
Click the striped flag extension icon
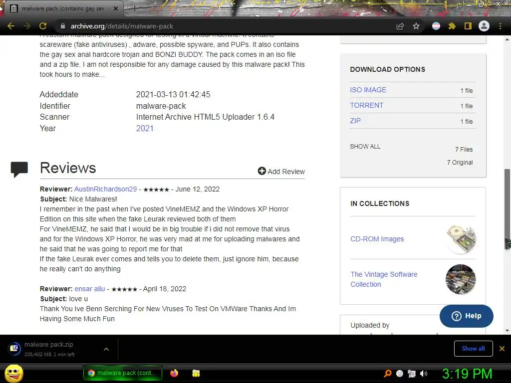click(x=436, y=26)
